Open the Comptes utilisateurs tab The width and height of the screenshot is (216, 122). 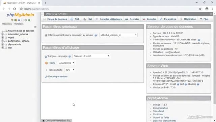tap(109, 19)
